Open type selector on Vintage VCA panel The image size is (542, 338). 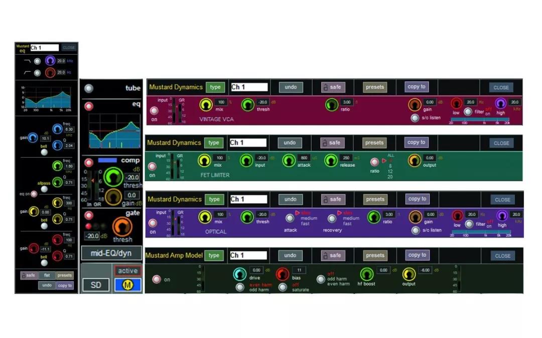(215, 87)
